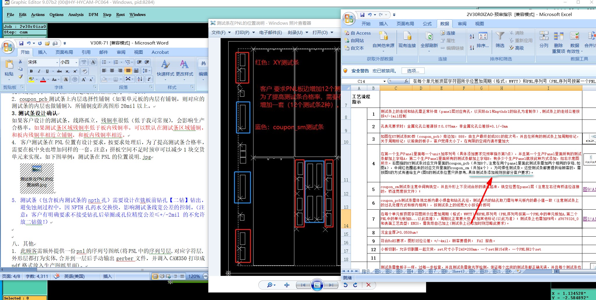
Task: Open the font name dropdown showing 宋体
Action: click(x=57, y=62)
